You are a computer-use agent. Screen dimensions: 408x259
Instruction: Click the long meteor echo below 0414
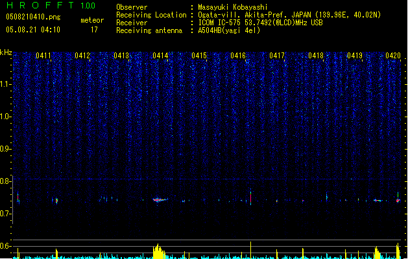pyautogui.click(x=160, y=200)
